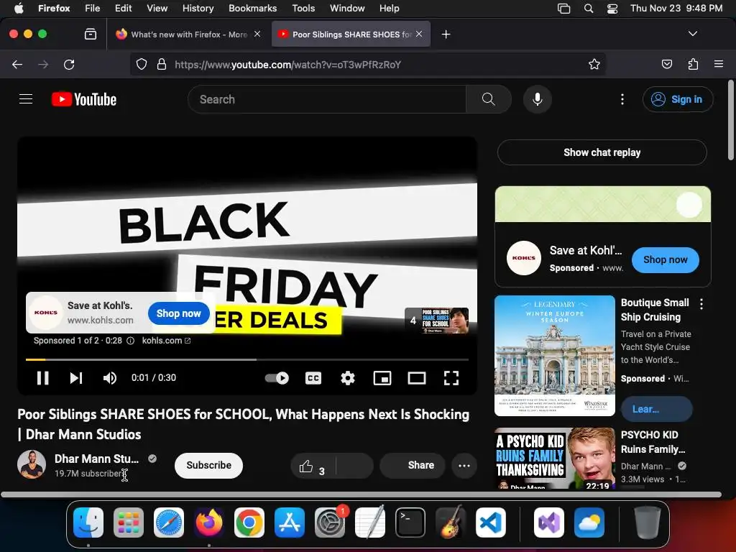
Task: Toggle the autoplay switch
Action: (x=277, y=378)
